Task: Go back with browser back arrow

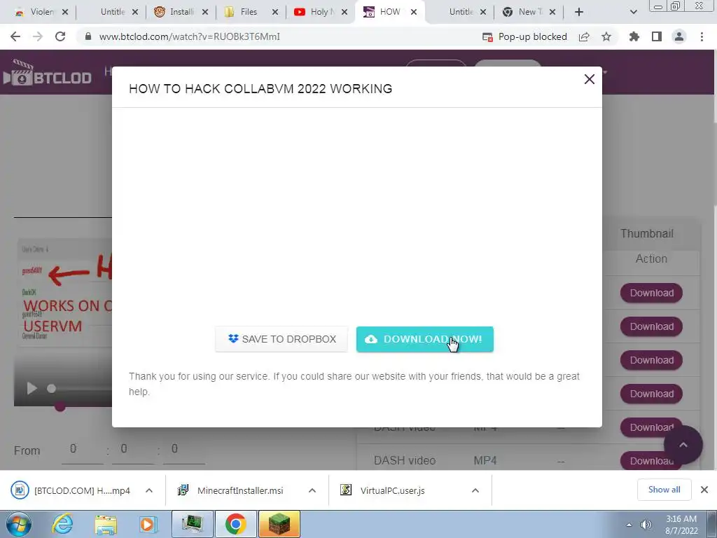Action: click(15, 36)
